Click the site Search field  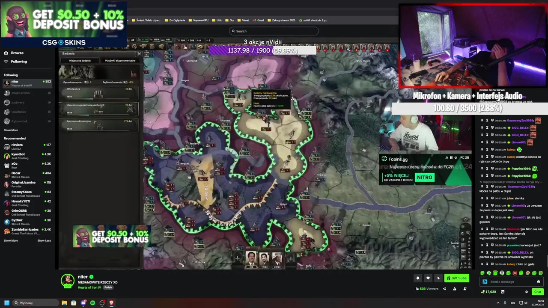click(x=274, y=31)
